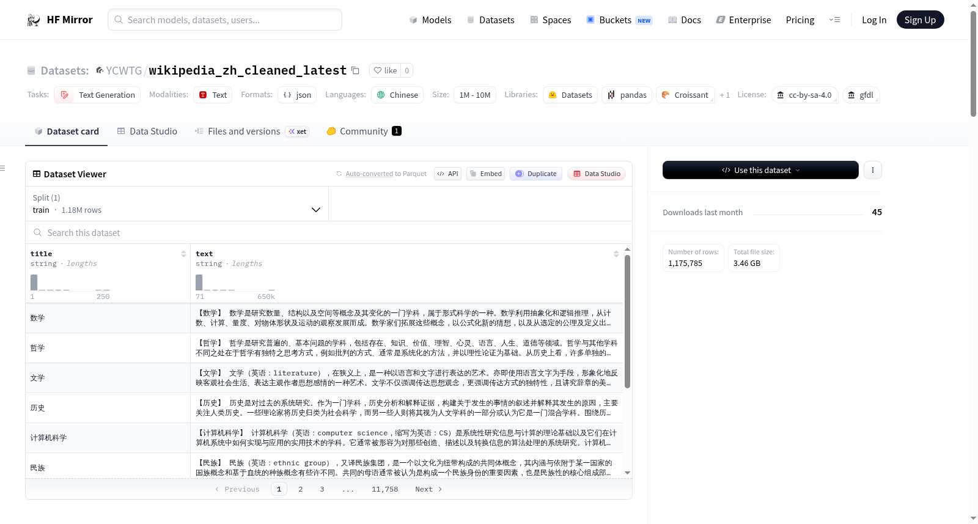Click the page vertical scrollbar
Image resolution: width=978 pixels, height=524 pixels.
973,64
